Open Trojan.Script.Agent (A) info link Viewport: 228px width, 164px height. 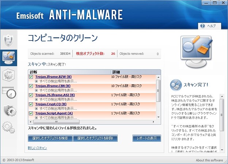click(x=54, y=113)
